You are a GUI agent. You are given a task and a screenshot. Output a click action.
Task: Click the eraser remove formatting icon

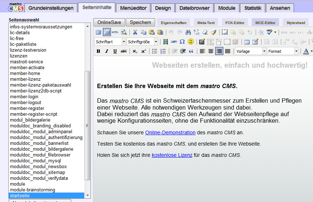tap(205, 32)
